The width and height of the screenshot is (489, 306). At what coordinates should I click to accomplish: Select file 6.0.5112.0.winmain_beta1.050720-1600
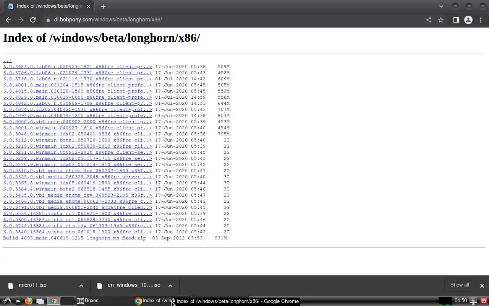click(78, 140)
